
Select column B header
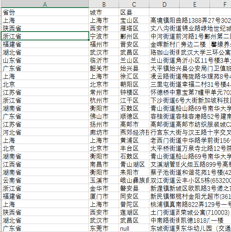pyautogui.click(x=104, y=4)
